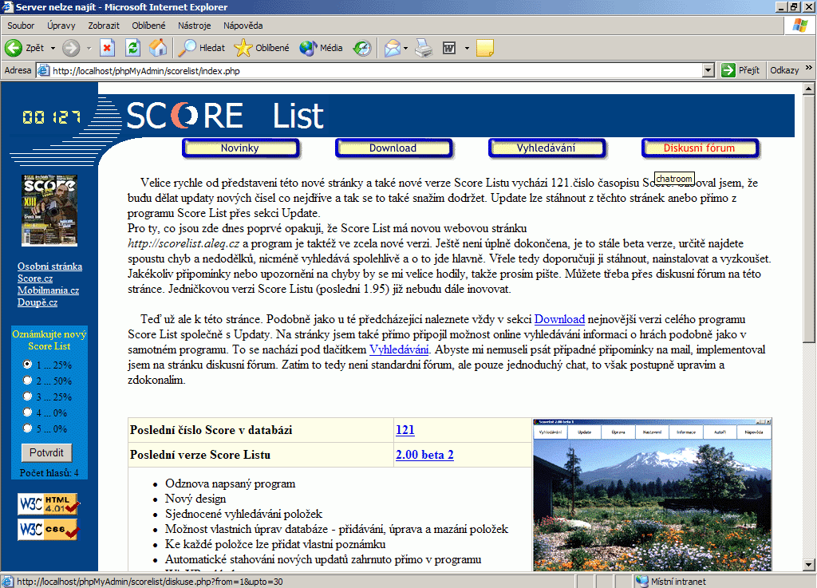Click the Score List program screenshot
This screenshot has height=588, width=817.
pyautogui.click(x=652, y=494)
